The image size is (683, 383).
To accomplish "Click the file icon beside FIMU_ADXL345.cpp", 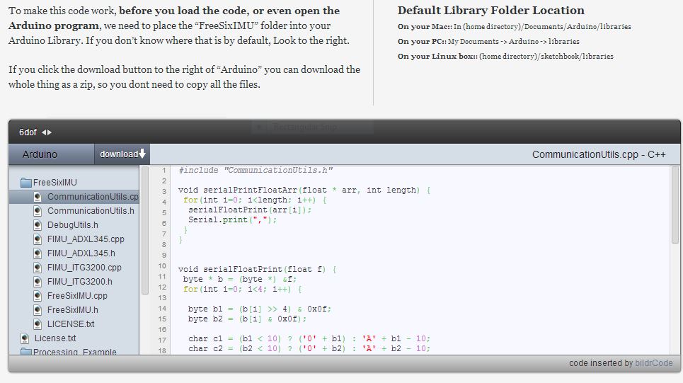I will [38, 239].
